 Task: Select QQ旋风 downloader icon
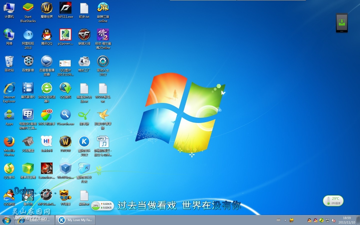65,91
